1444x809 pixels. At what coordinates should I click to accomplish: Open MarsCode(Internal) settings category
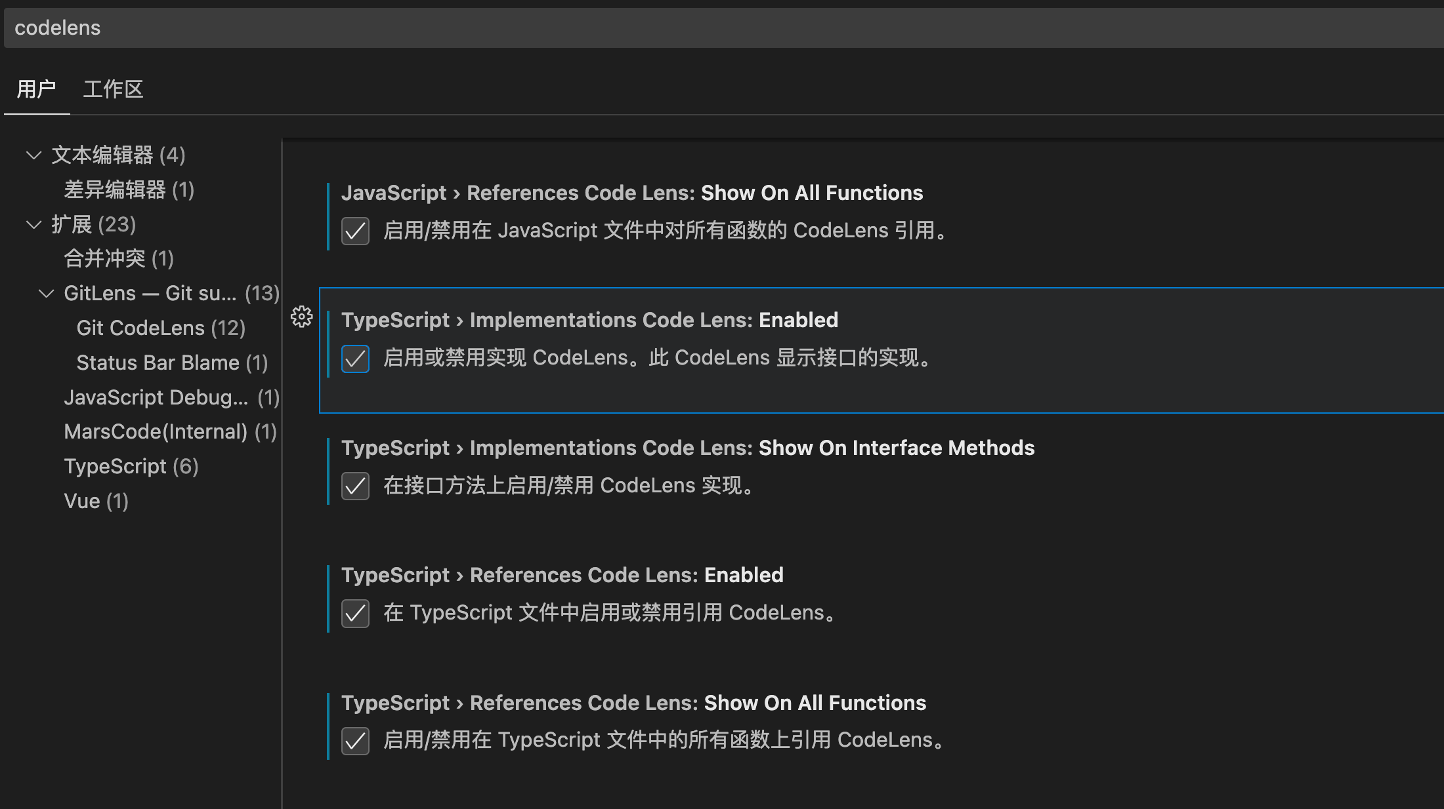pos(169,431)
